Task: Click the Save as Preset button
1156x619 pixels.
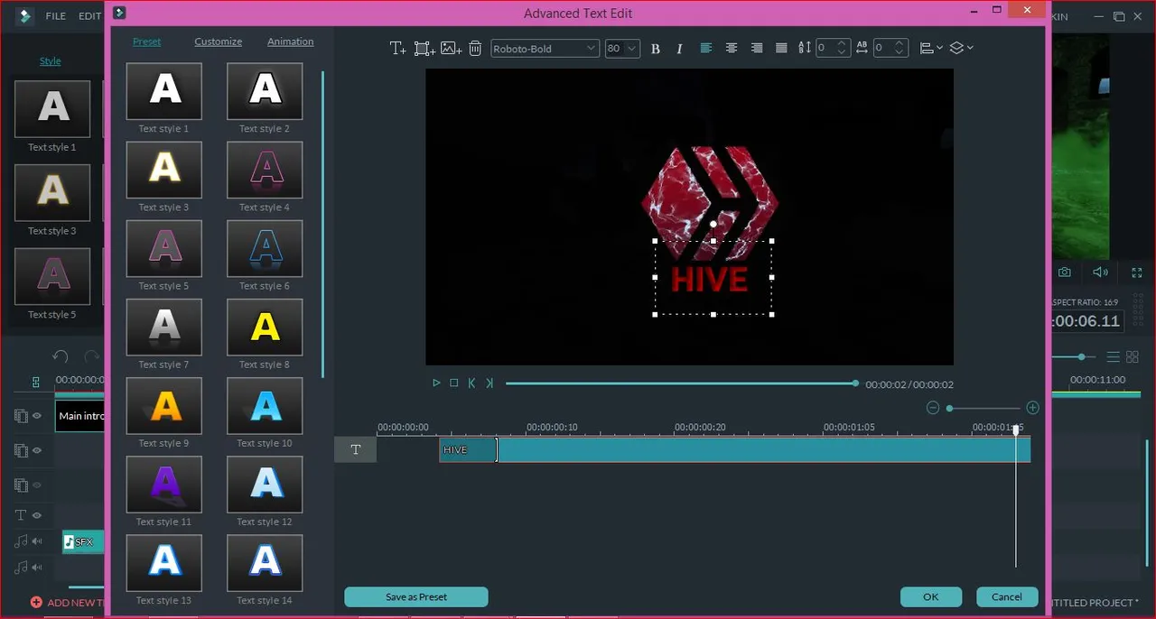Action: (416, 597)
